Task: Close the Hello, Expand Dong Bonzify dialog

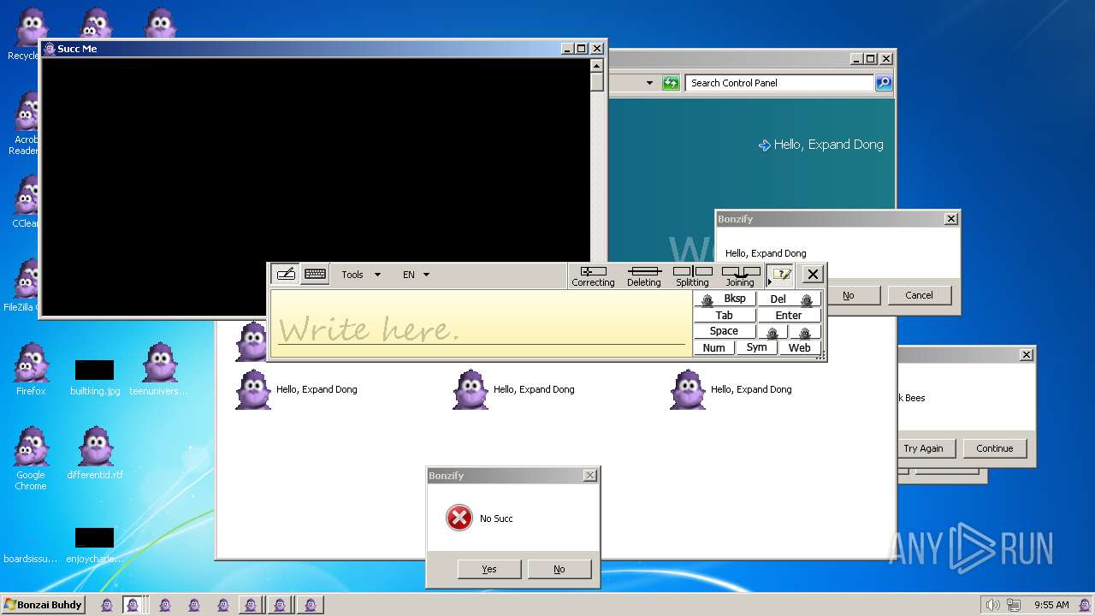Action: (950, 219)
